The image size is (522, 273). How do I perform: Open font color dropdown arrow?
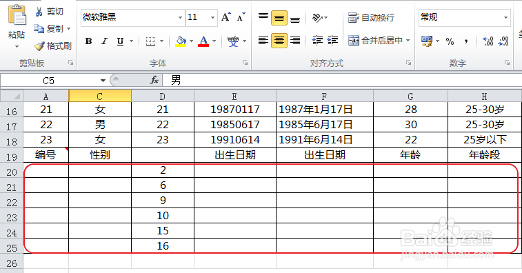[x=214, y=41]
